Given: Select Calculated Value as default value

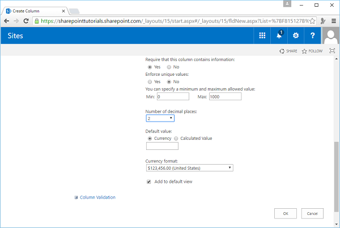Looking at the screenshot, I should pyautogui.click(x=176, y=138).
